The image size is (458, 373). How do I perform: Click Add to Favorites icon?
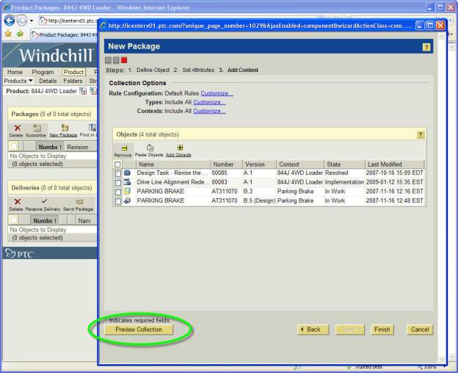pyautogui.click(x=20, y=35)
